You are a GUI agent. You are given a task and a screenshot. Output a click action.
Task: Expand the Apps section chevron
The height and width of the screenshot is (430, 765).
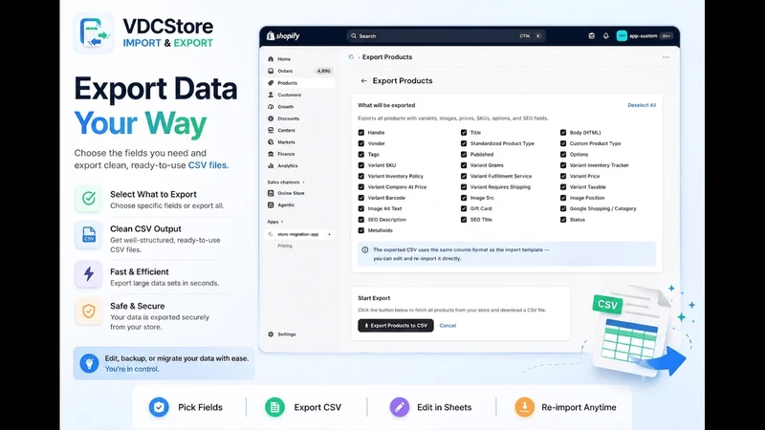282,222
